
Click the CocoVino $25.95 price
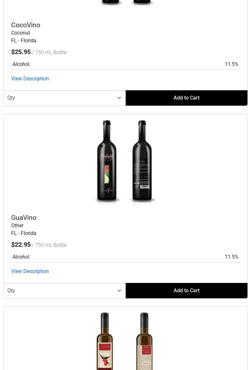(x=21, y=52)
